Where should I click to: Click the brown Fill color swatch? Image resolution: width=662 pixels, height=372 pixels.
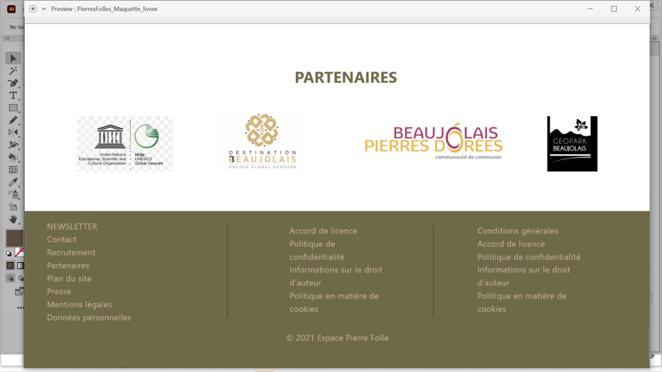(14, 238)
